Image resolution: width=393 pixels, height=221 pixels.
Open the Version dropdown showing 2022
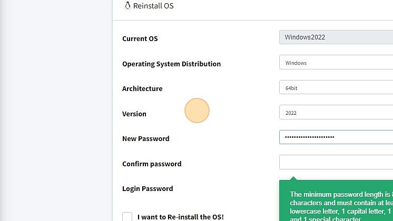click(336, 112)
